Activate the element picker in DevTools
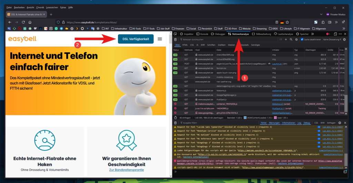This screenshot has width=353, height=183. click(x=175, y=34)
